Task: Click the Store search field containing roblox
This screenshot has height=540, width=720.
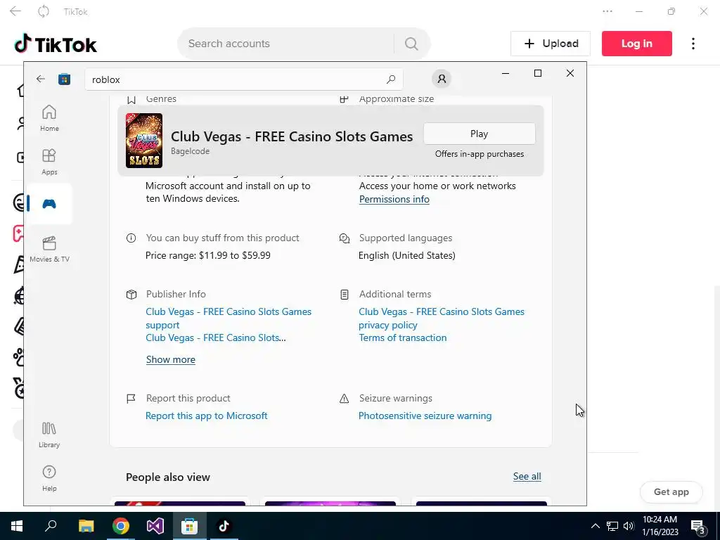Action: (x=244, y=79)
